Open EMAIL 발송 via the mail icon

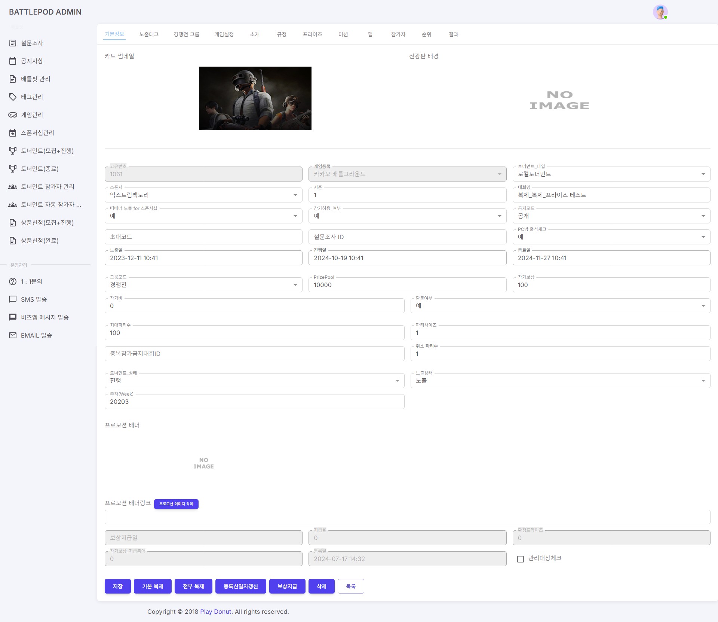click(13, 335)
